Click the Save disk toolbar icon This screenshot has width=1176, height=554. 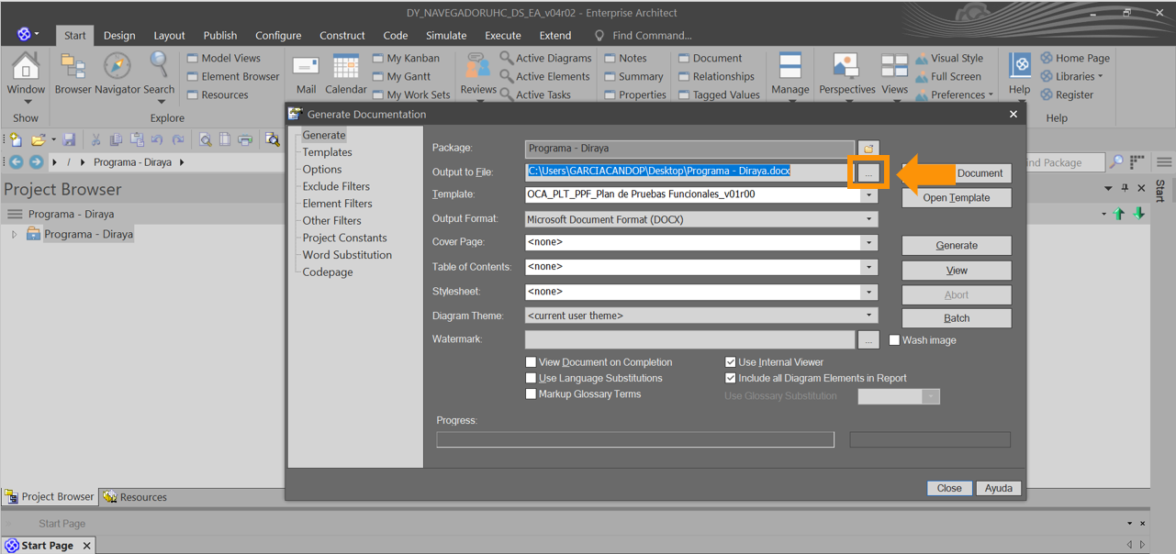[x=68, y=139]
